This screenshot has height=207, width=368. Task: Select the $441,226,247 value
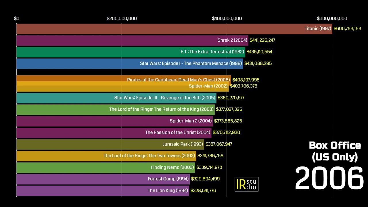coord(262,40)
